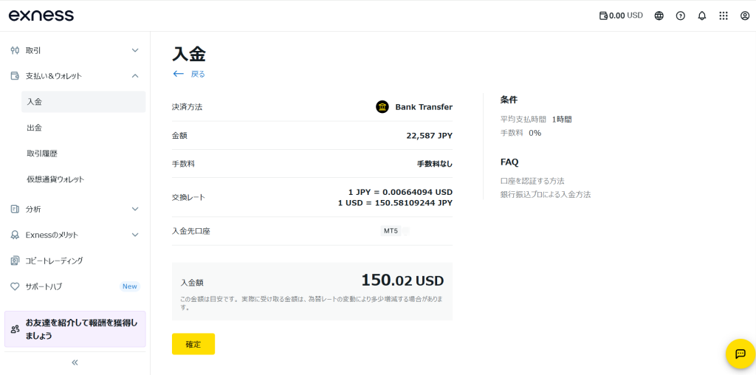
Task: Expand the Exnessのメリット section
Action: click(75, 235)
